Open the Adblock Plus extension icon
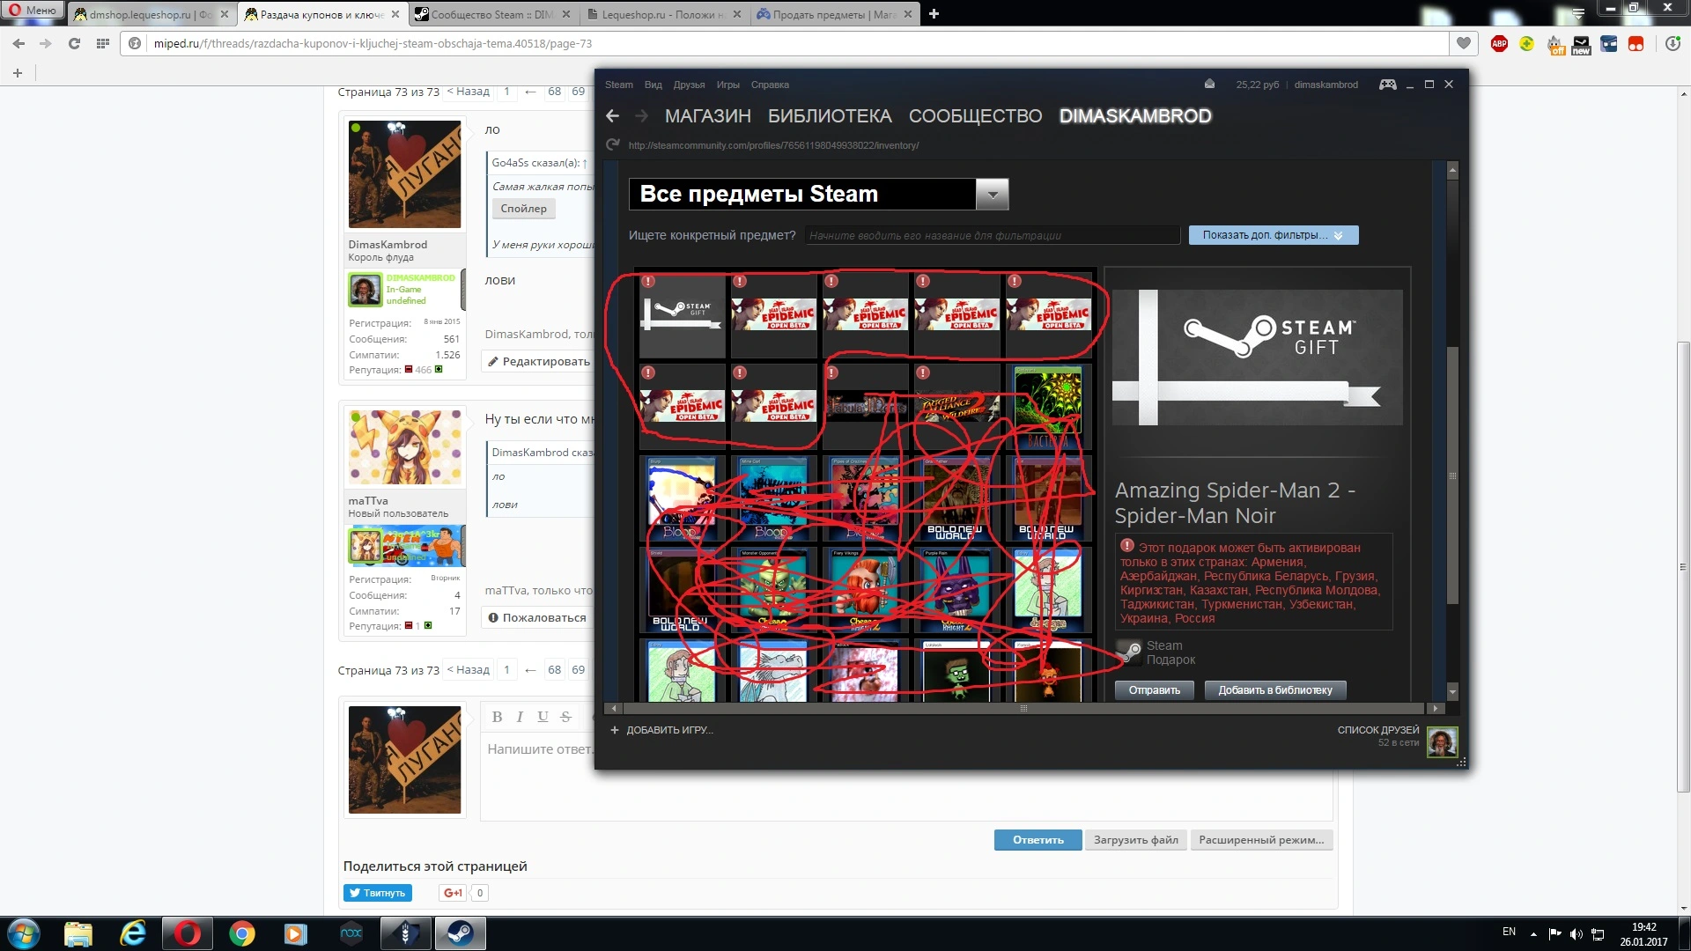 coord(1499,43)
